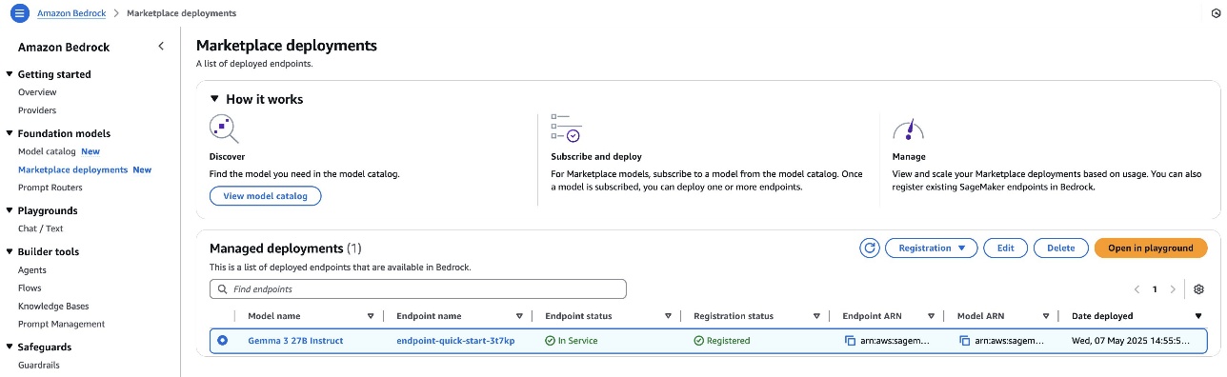Copy the Endpoint ARN
The image size is (1227, 377).
tap(850, 341)
